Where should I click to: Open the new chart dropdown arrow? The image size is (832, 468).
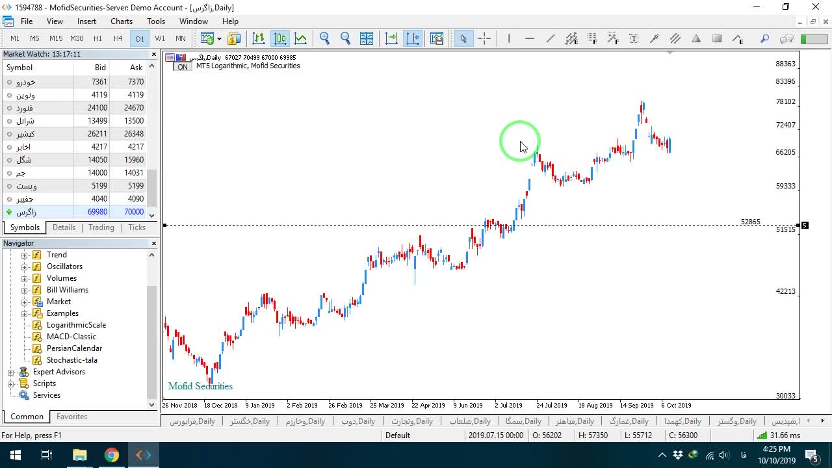(219, 38)
